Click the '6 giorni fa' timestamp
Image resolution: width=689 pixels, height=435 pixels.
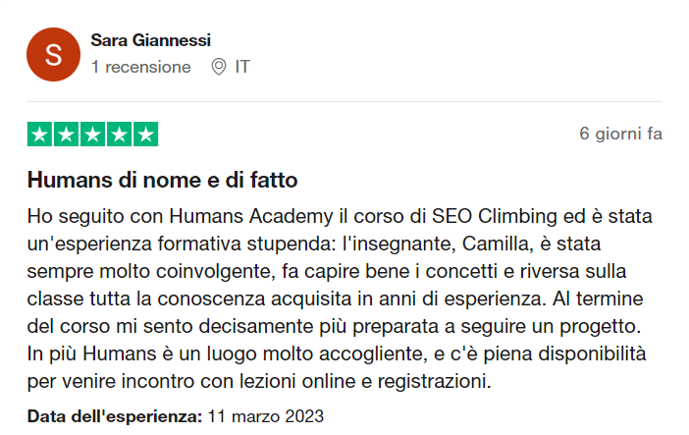(x=620, y=134)
